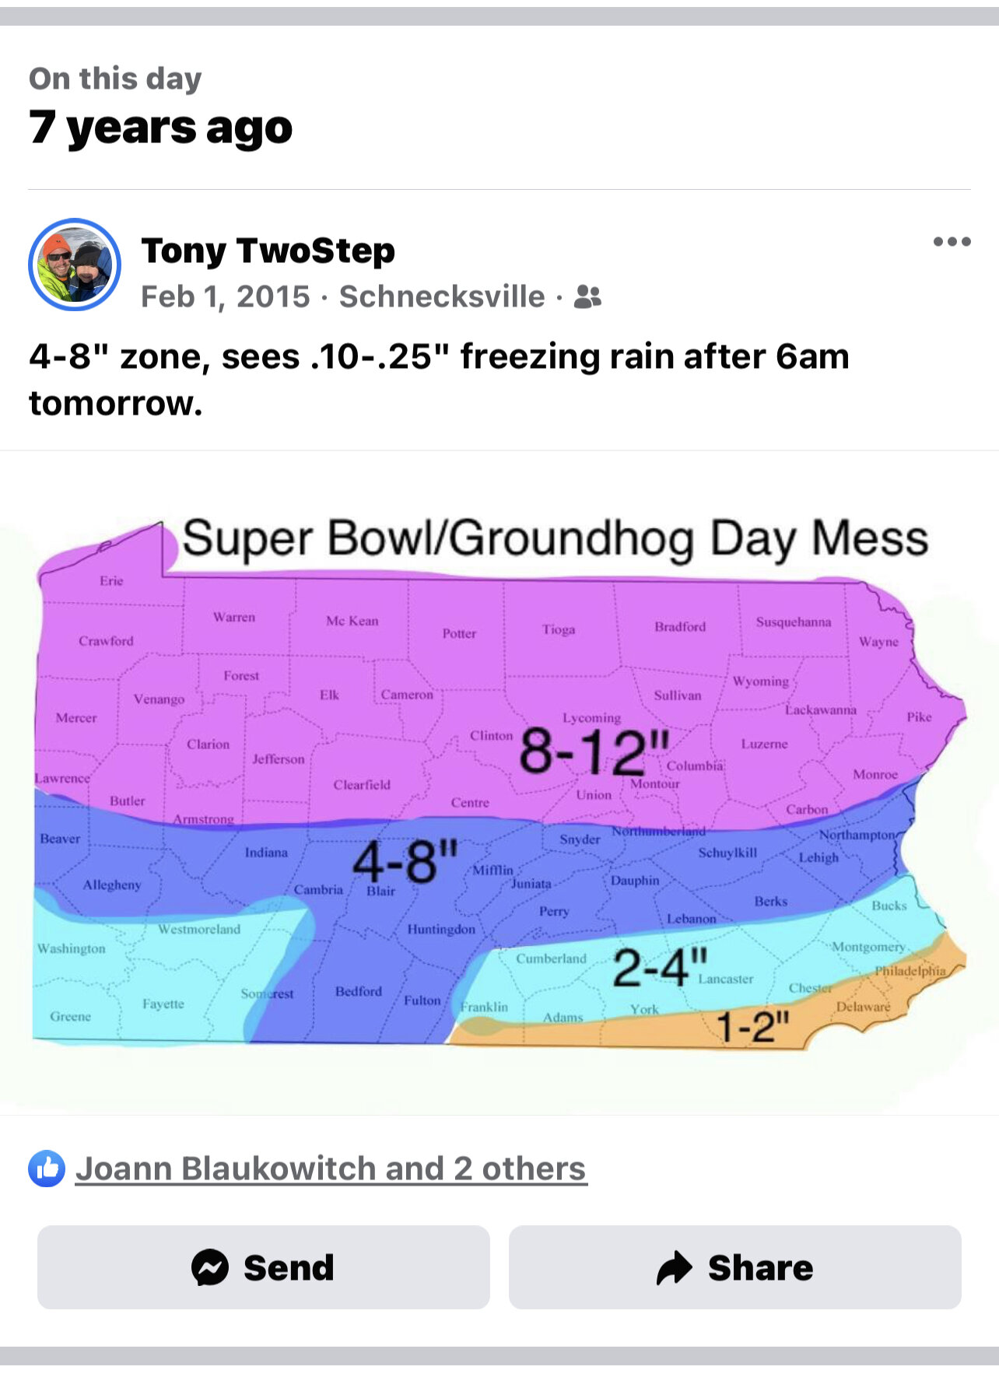Tap the Erie county label on map
This screenshot has width=999, height=1377.
point(111,581)
